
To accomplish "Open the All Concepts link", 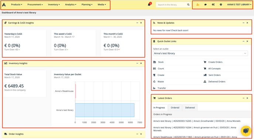I will click(x=214, y=69).
